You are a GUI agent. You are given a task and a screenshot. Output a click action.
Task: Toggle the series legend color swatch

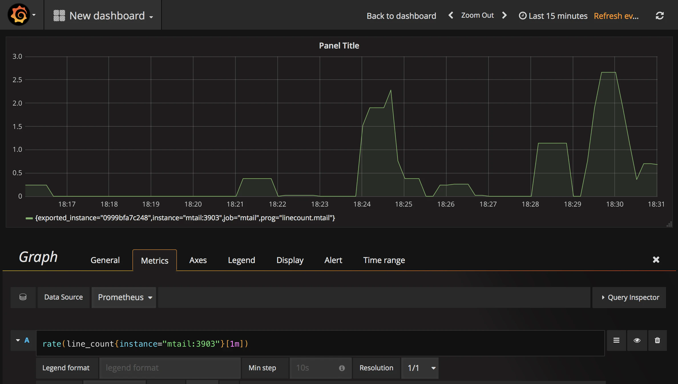[29, 218]
